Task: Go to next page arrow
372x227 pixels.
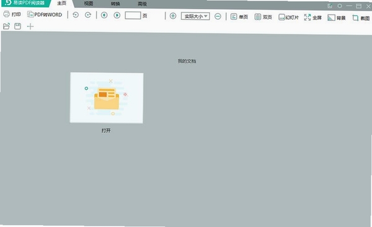Action: [117, 16]
